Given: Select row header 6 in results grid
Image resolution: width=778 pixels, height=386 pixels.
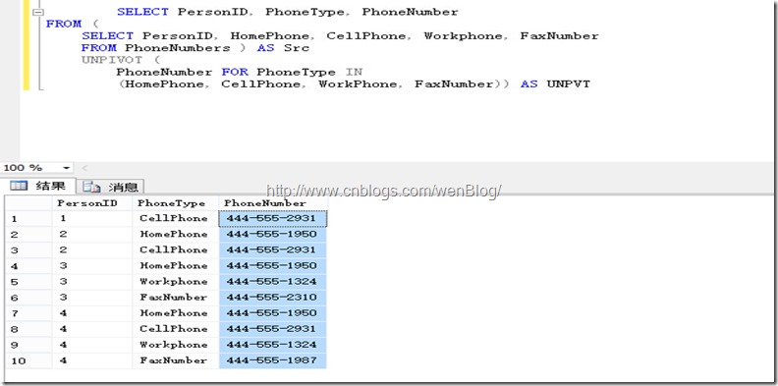Looking at the screenshot, I should [x=28, y=298].
